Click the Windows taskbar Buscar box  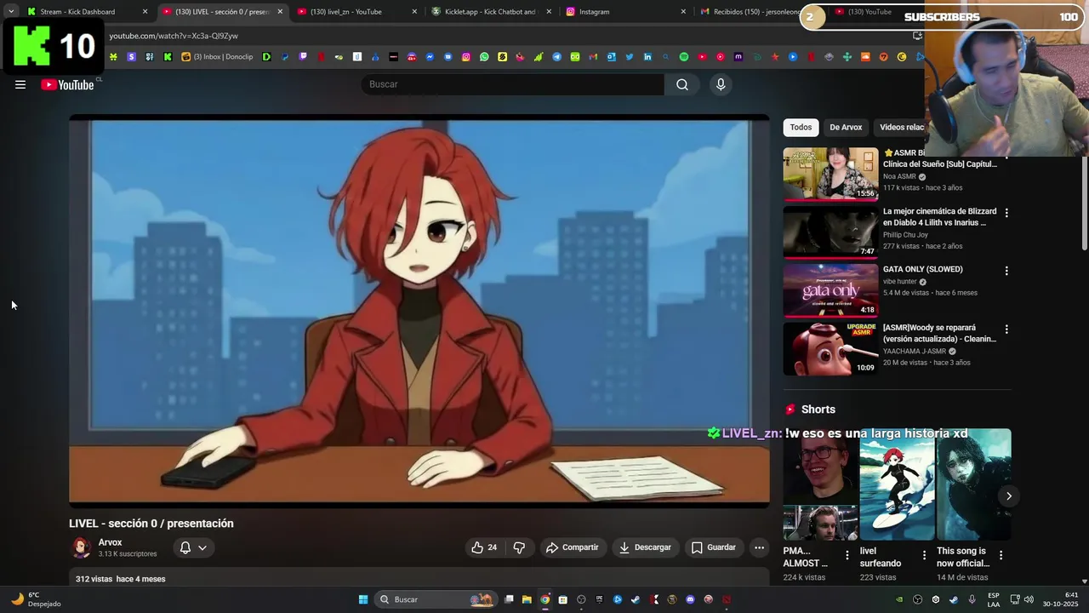pyautogui.click(x=436, y=599)
